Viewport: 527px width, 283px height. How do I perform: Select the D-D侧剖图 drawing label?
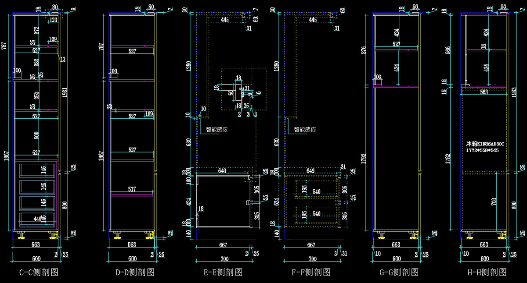(x=135, y=272)
